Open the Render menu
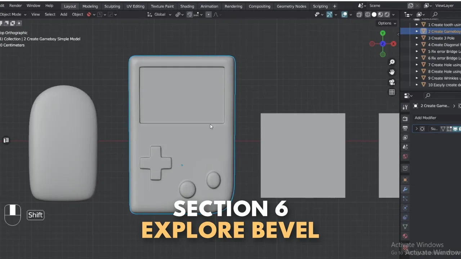This screenshot has width=461, height=259. (x=15, y=5)
